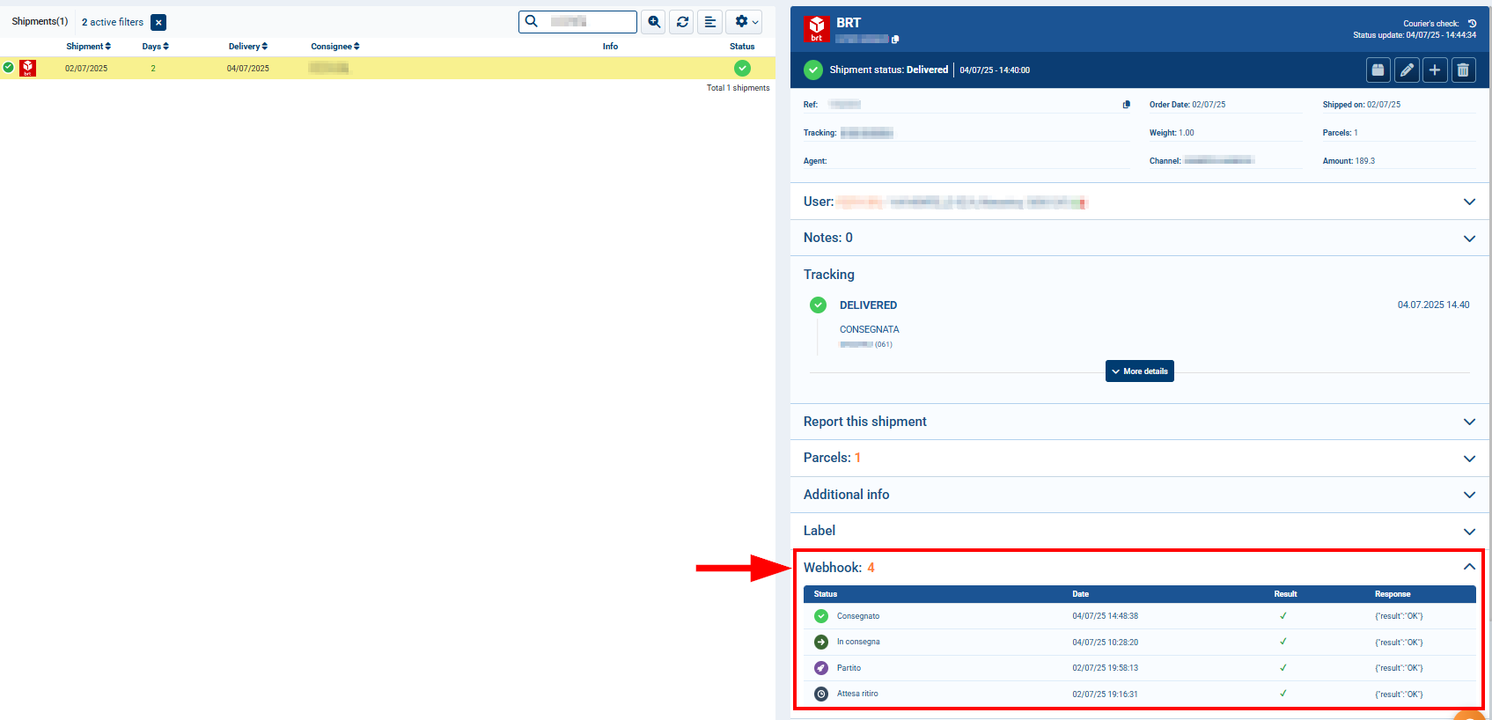
Task: Click the BRT logo in detail header
Action: pyautogui.click(x=817, y=29)
